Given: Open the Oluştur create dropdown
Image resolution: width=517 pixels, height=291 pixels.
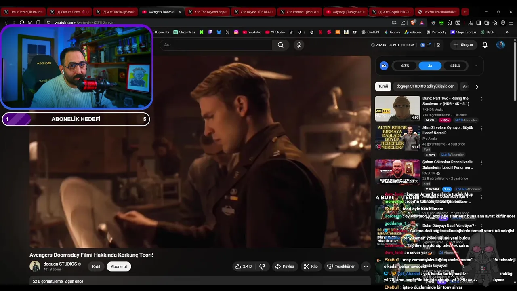Looking at the screenshot, I should (463, 45).
